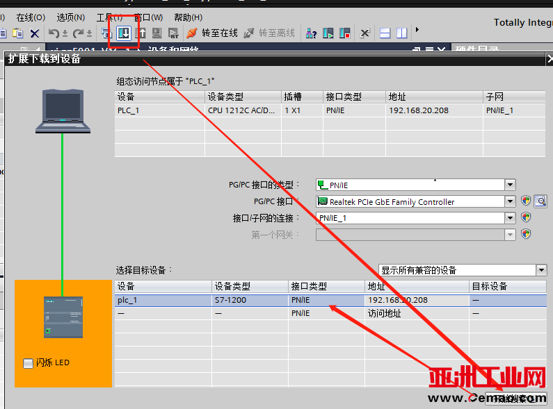The height and width of the screenshot is (409, 553).
Task: Click the crossed-tools icon beside Stop CPU
Action: (x=364, y=33)
